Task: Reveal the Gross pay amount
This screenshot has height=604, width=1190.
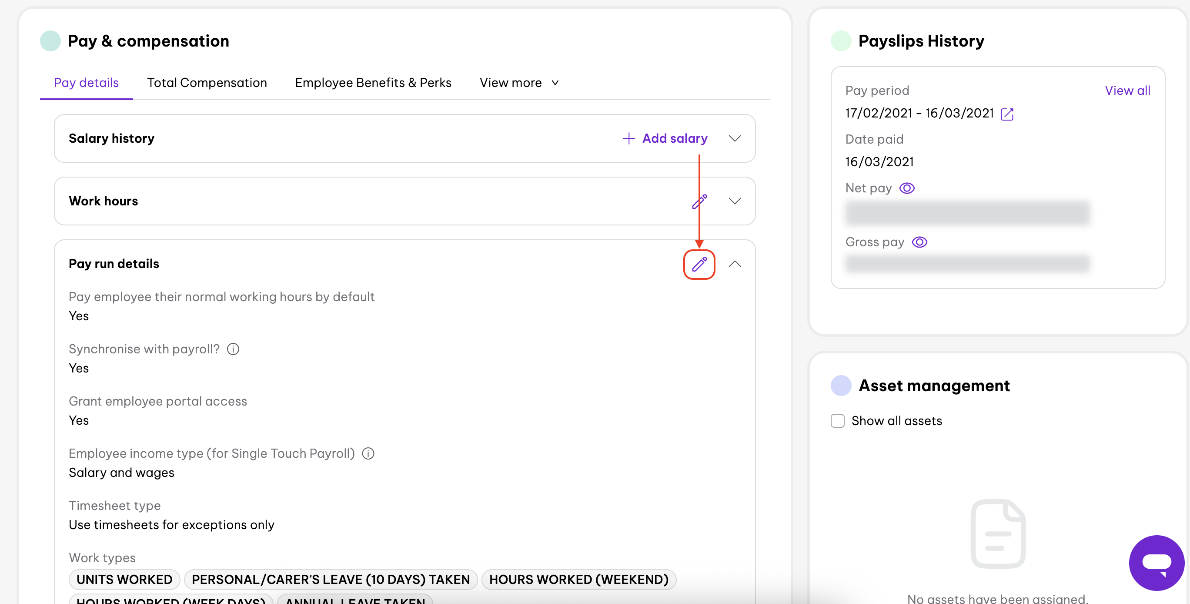Action: click(x=919, y=242)
